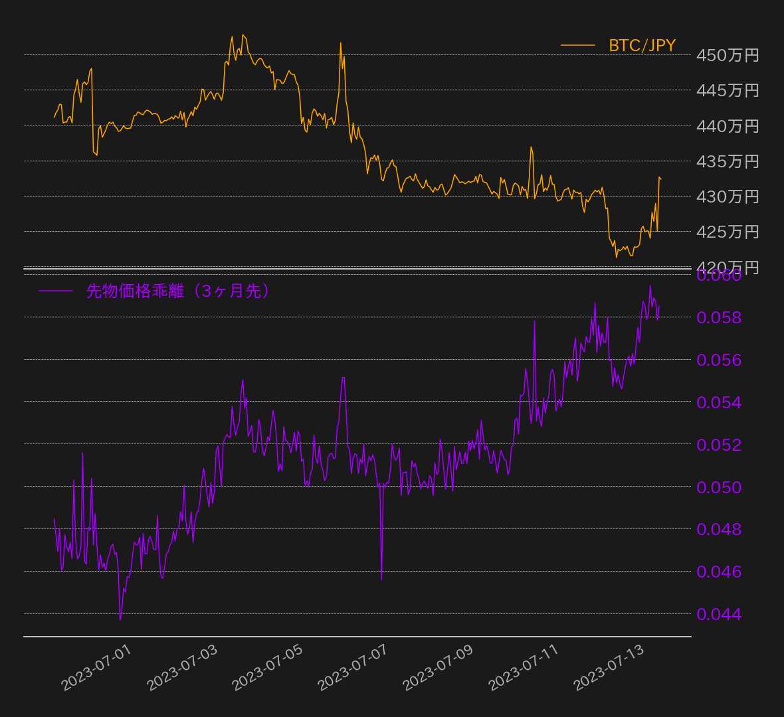Screen dimensions: 784x717
Task: Click the 0.046 axis tick label
Action: (x=719, y=572)
